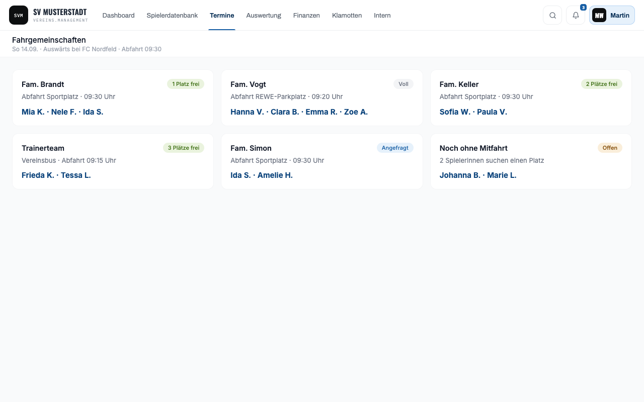Click the MW avatar icon

[x=599, y=15]
